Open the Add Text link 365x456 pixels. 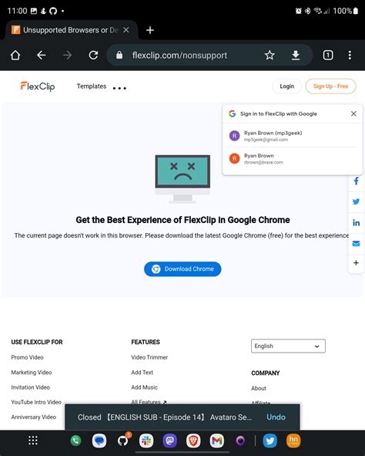(x=142, y=373)
